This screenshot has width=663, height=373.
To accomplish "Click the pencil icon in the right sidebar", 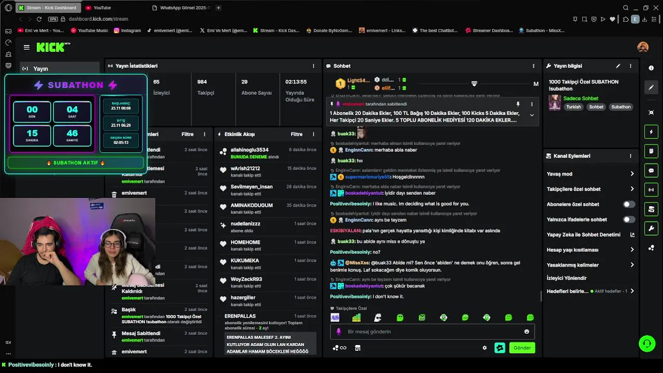I will pyautogui.click(x=651, y=88).
